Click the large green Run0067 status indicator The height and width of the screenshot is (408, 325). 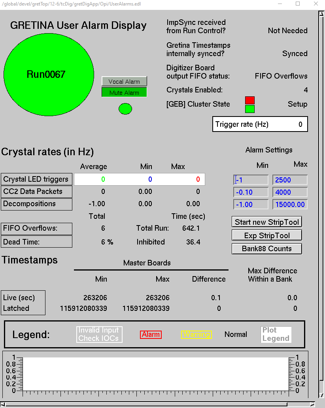click(49, 74)
